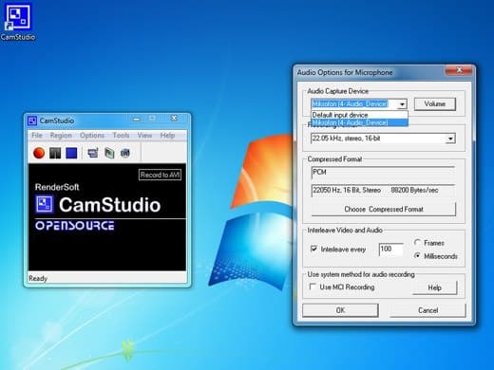
Task: Open the Region menu
Action: pos(61,136)
